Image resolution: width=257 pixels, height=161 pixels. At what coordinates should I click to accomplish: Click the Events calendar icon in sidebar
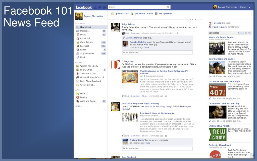point(78,35)
